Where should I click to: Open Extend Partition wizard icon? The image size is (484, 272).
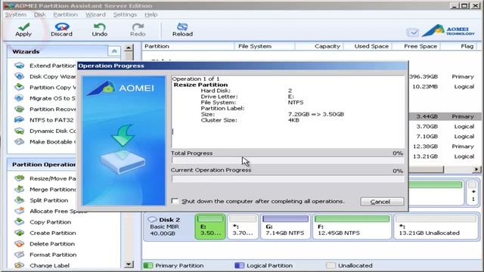click(19, 66)
